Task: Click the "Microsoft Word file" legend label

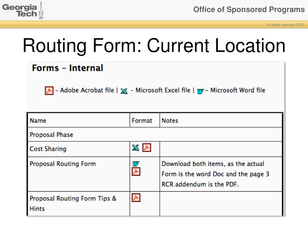Action: click(238, 90)
